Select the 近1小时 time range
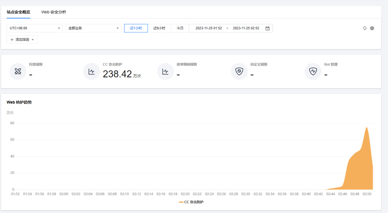 pos(136,28)
